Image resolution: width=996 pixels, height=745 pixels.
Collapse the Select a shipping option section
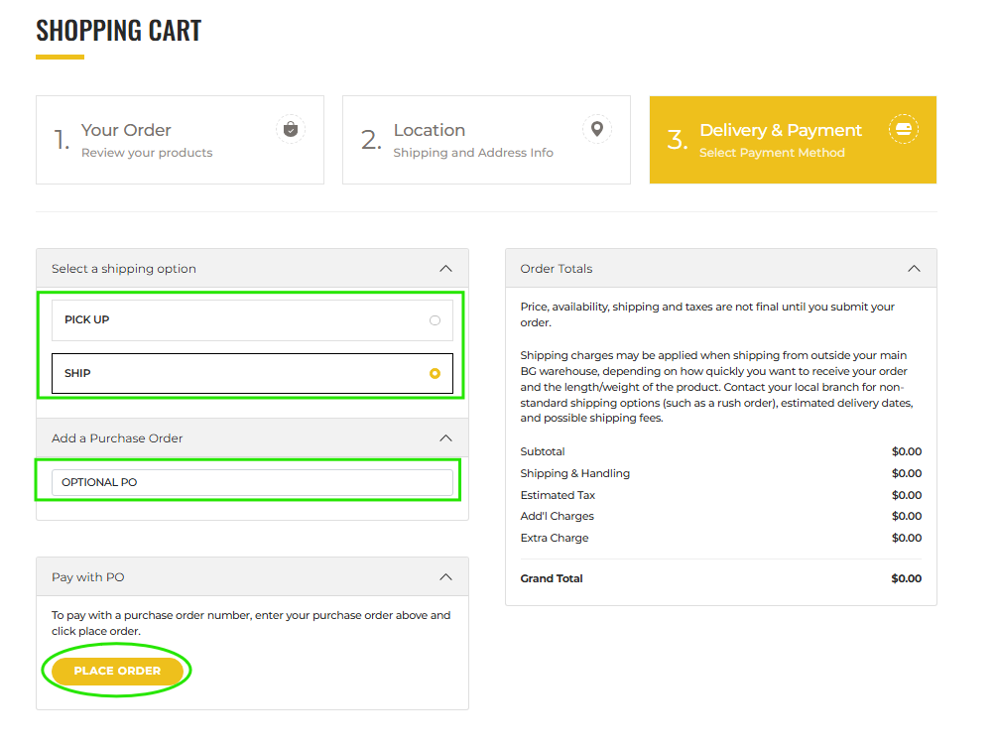click(x=445, y=269)
